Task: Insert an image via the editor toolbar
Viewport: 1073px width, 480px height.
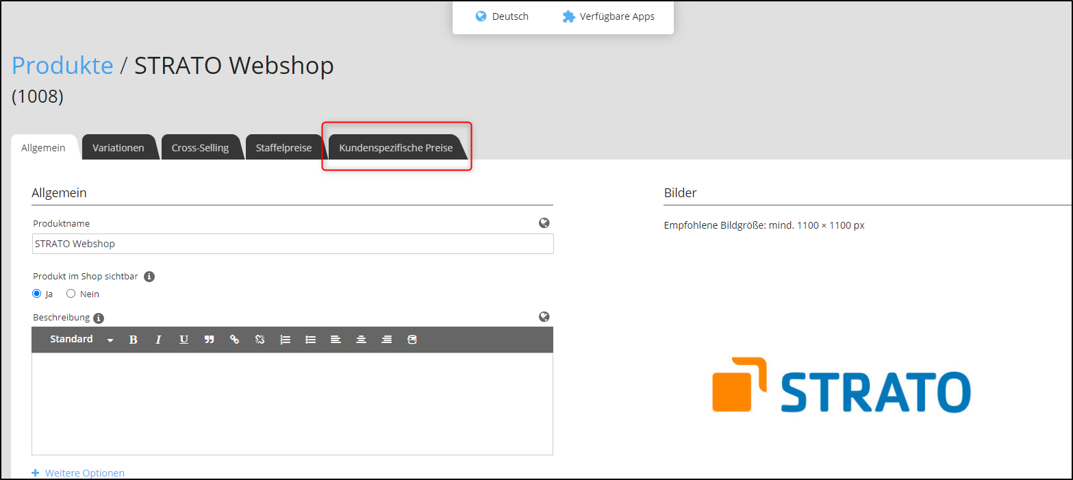Action: pyautogui.click(x=412, y=339)
